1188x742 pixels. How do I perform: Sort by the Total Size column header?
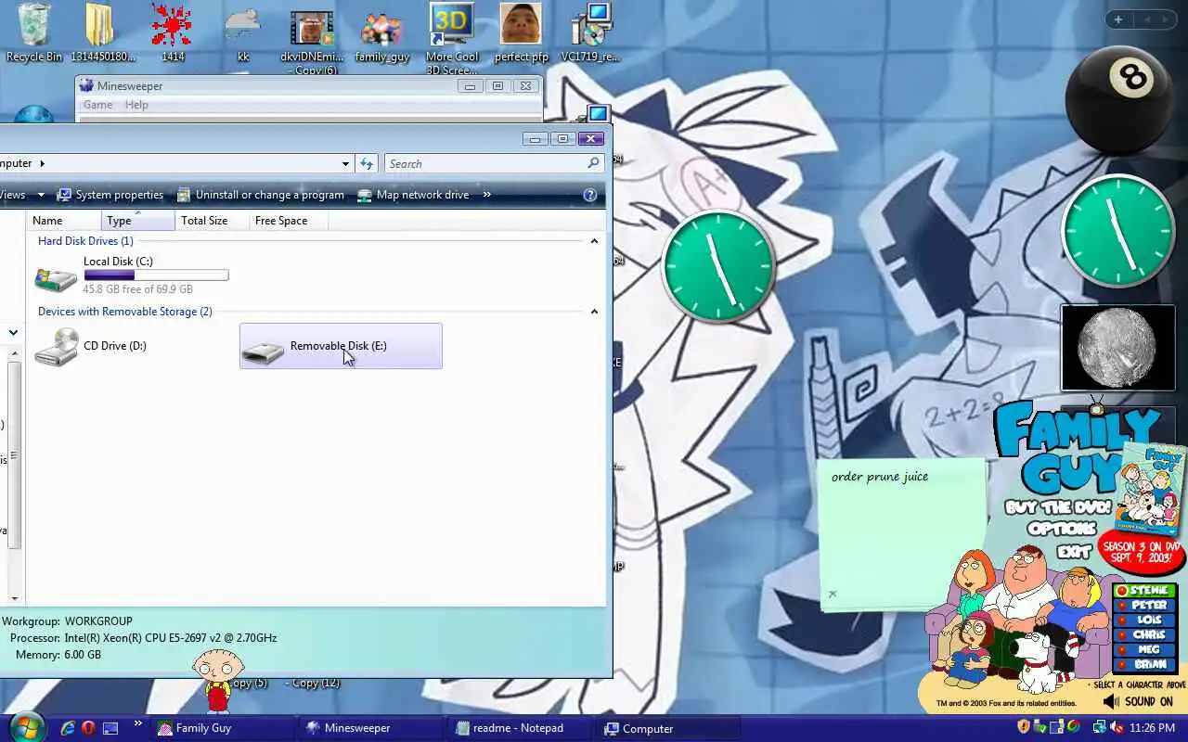tap(213, 221)
